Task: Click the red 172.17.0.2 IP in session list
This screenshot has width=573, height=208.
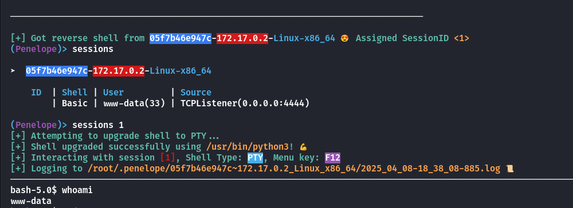Action: pos(119,71)
